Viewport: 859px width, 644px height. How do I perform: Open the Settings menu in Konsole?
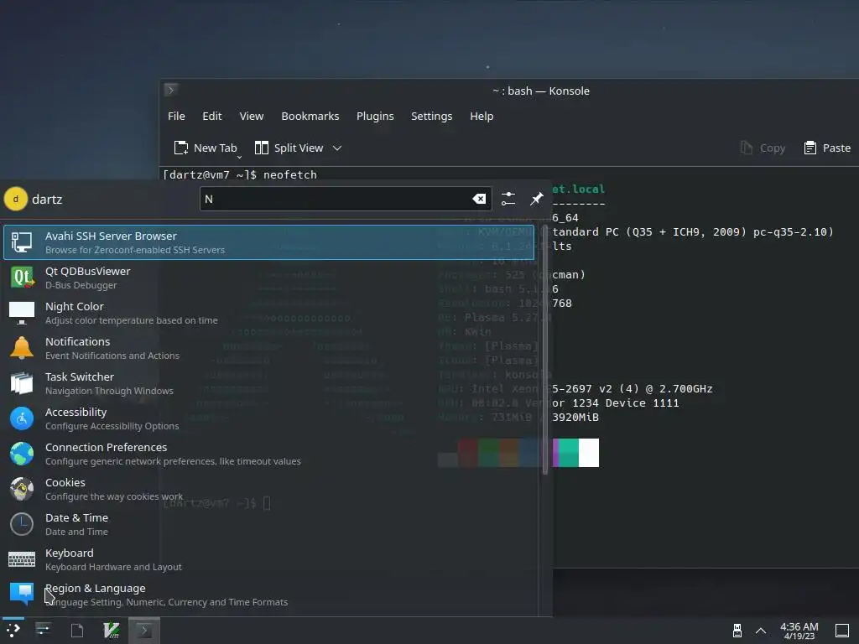tap(432, 116)
